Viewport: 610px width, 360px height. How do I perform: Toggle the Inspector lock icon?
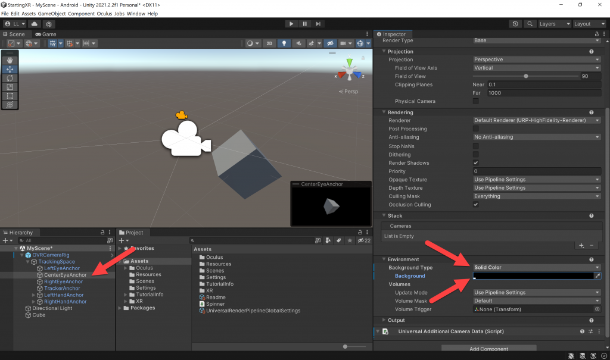coord(596,34)
